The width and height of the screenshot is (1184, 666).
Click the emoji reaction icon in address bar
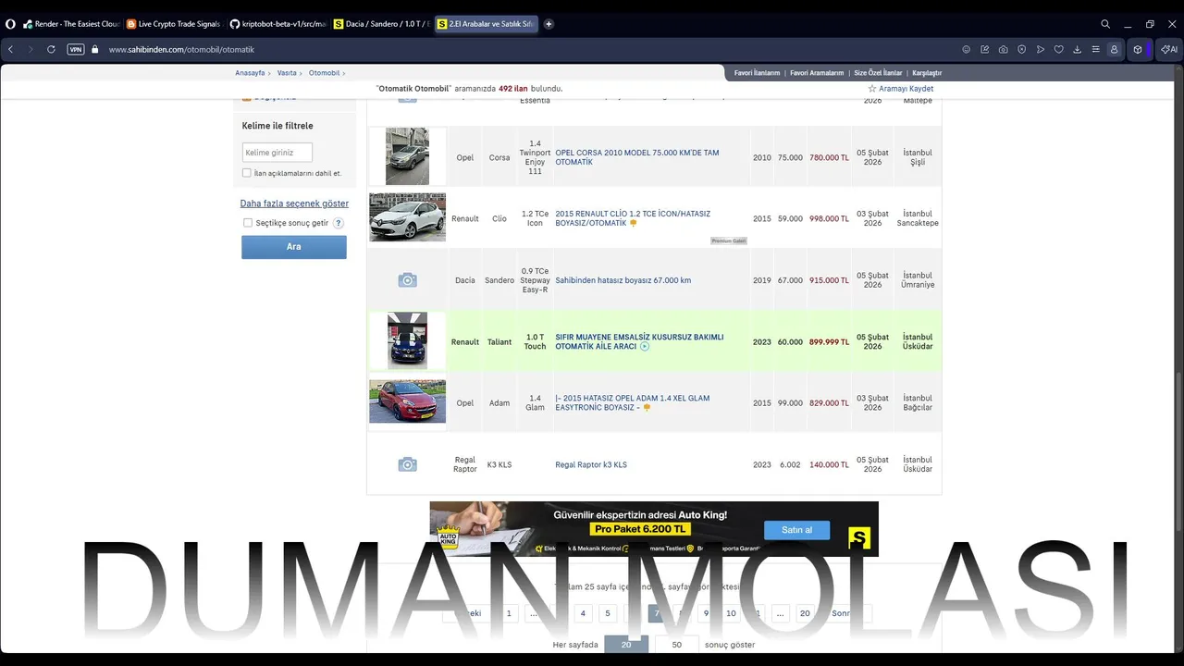click(x=967, y=49)
